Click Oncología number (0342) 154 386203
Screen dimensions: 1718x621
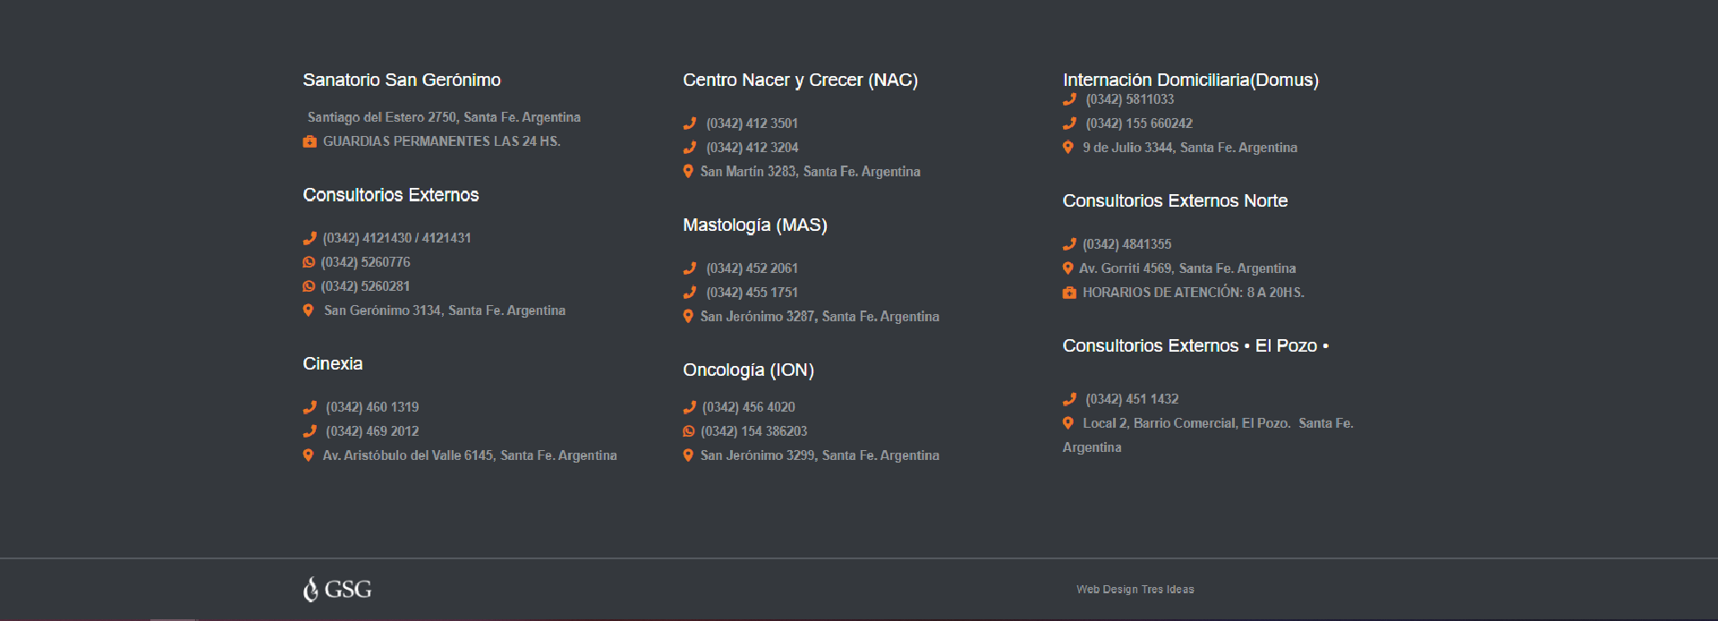pyautogui.click(x=754, y=431)
